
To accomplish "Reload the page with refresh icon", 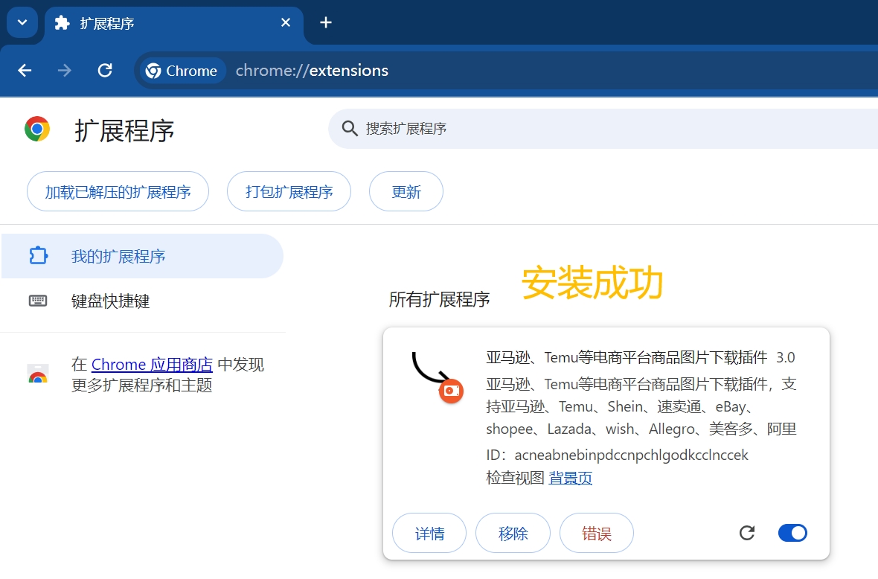I will tap(105, 71).
